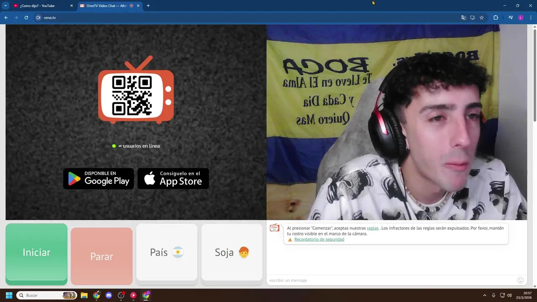Image resolution: width=537 pixels, height=302 pixels.
Task: Open the network tray icon
Action: (x=502, y=295)
